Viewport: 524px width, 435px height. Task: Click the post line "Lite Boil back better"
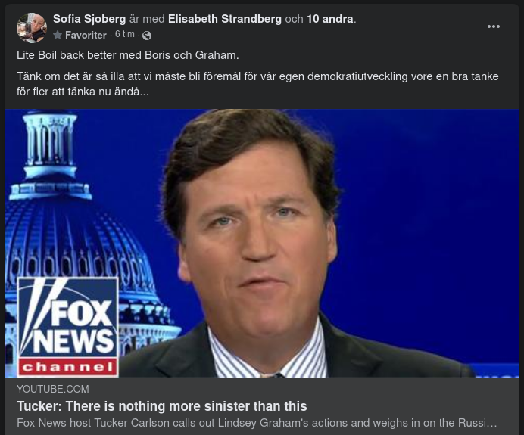(x=128, y=55)
